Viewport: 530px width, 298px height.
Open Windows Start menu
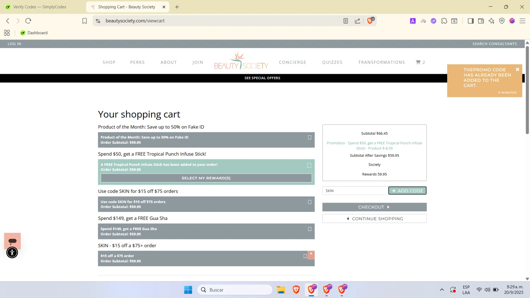tap(188, 290)
